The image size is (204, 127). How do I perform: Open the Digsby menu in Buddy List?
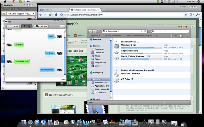coord(6,9)
